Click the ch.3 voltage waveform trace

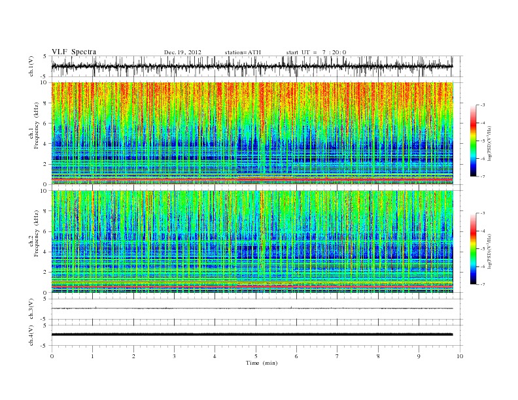[252, 308]
